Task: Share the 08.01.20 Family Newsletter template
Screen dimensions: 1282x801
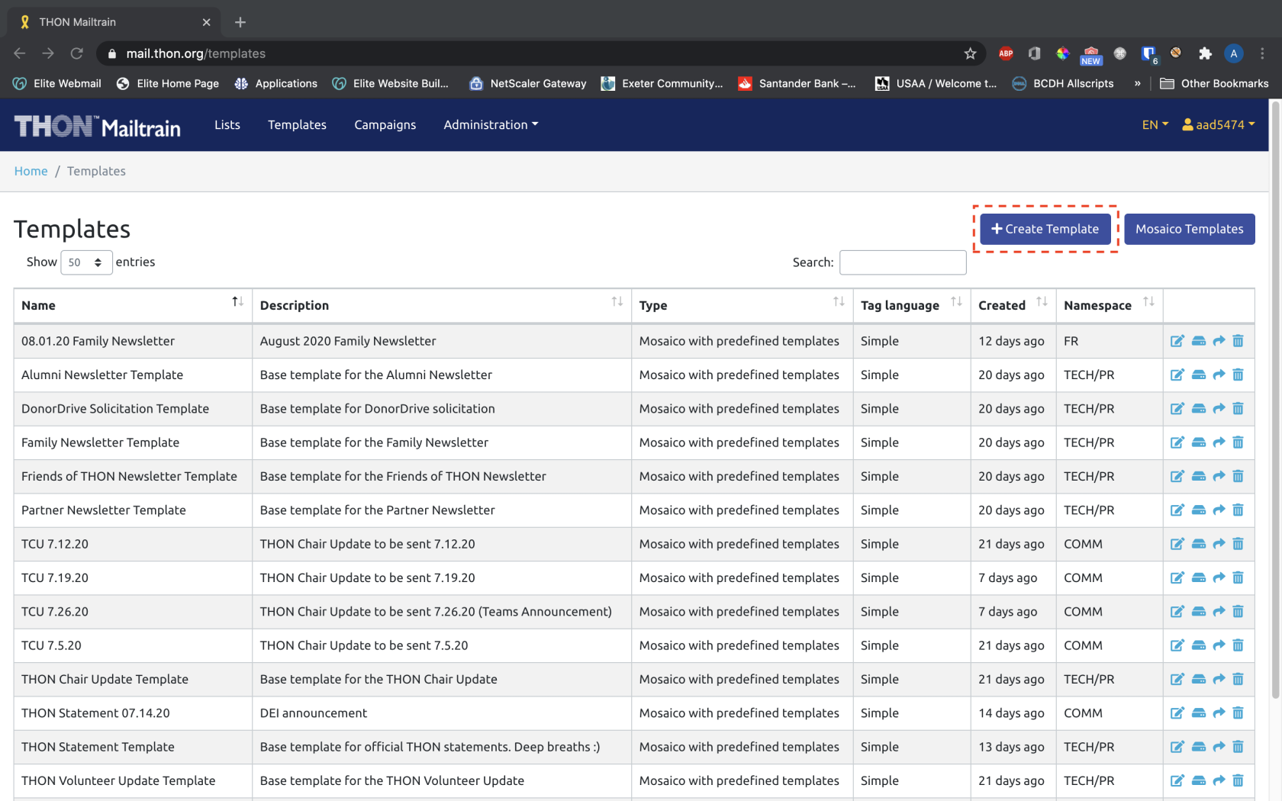Action: 1219,341
